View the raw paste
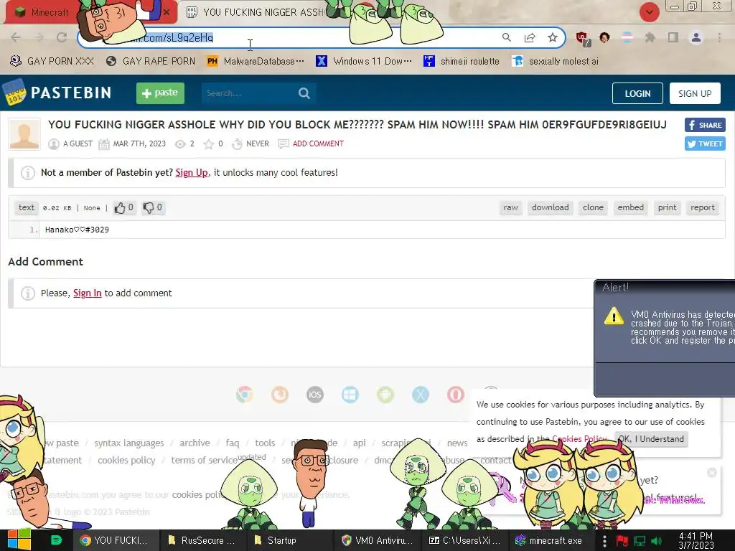 point(510,207)
